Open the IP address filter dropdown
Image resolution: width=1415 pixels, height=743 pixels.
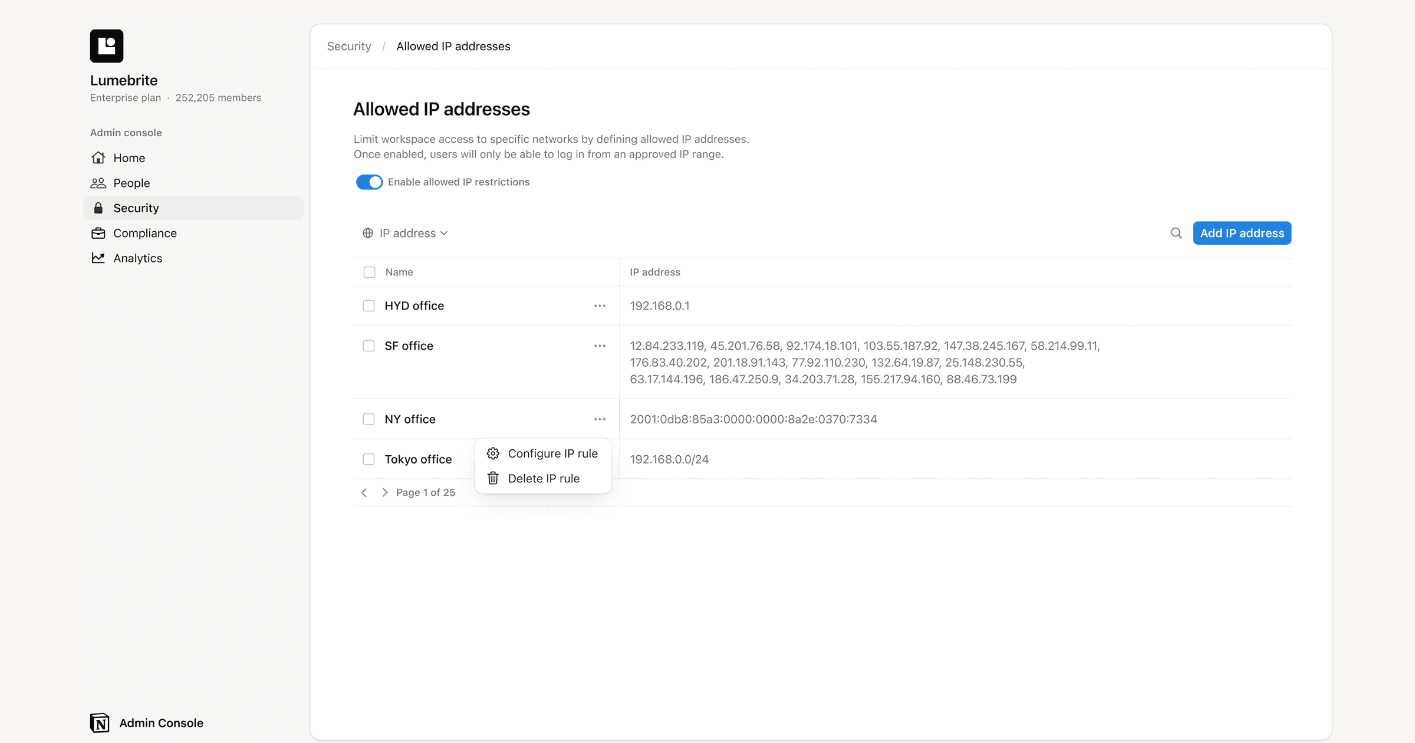(x=405, y=233)
